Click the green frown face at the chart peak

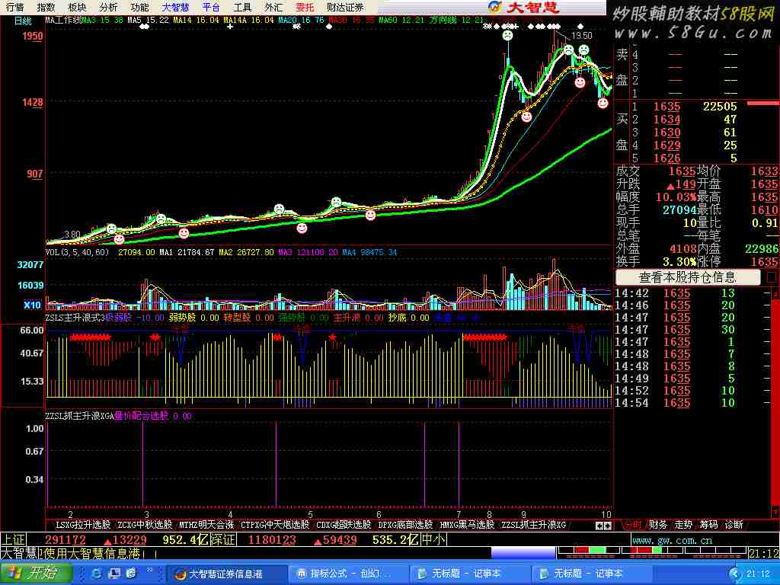[x=507, y=36]
